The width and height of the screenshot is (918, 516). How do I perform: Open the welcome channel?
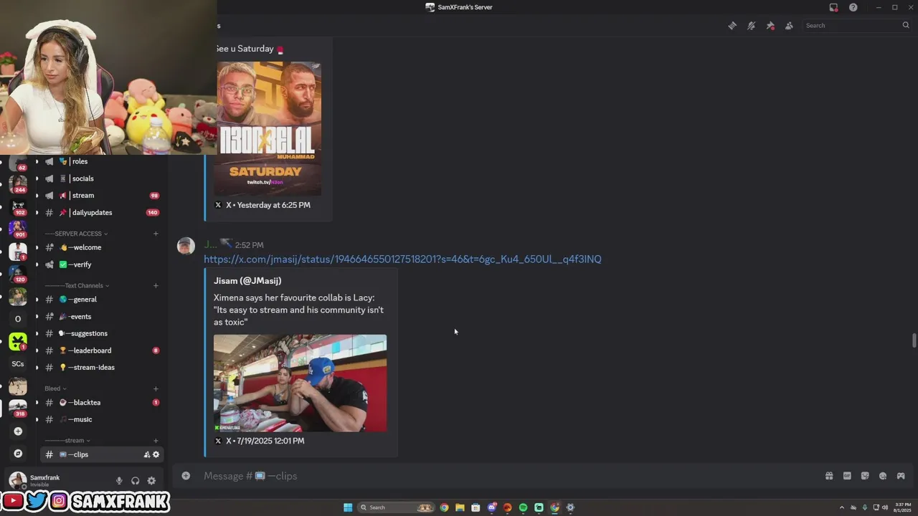tap(101, 247)
